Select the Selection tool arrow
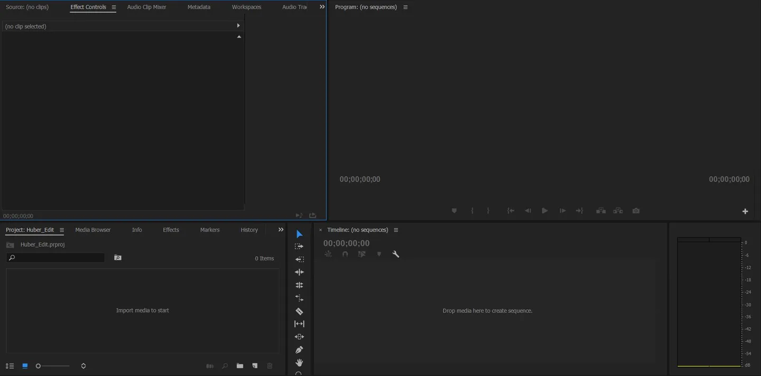 coord(299,234)
